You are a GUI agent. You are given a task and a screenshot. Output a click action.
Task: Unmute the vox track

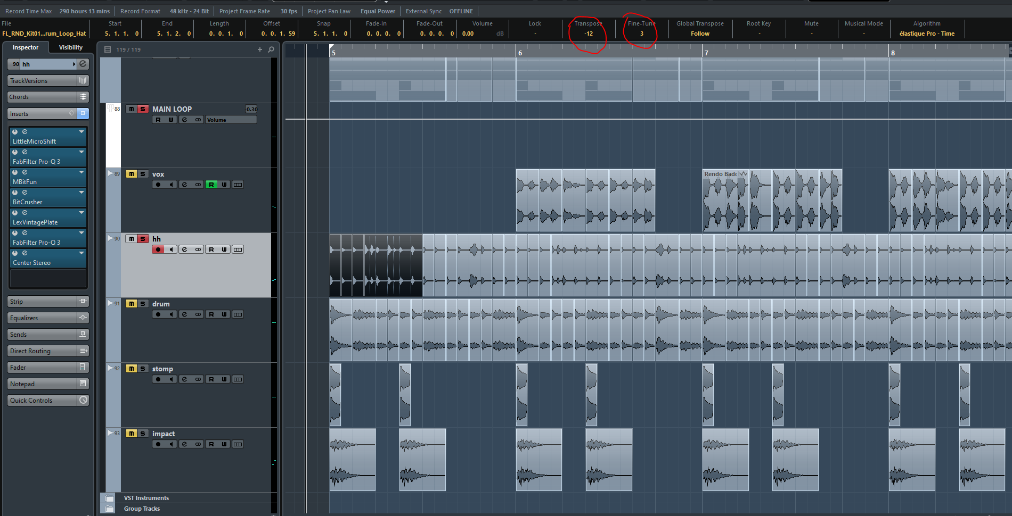[131, 174]
